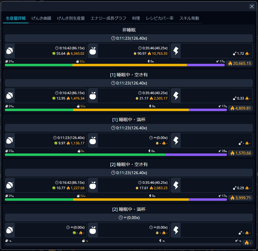Screen dimensions: 258x251
Task: Switch to the げんき曲線 tab
Action: click(x=41, y=18)
